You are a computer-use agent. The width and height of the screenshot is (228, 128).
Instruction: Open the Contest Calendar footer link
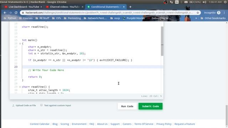[40, 124]
